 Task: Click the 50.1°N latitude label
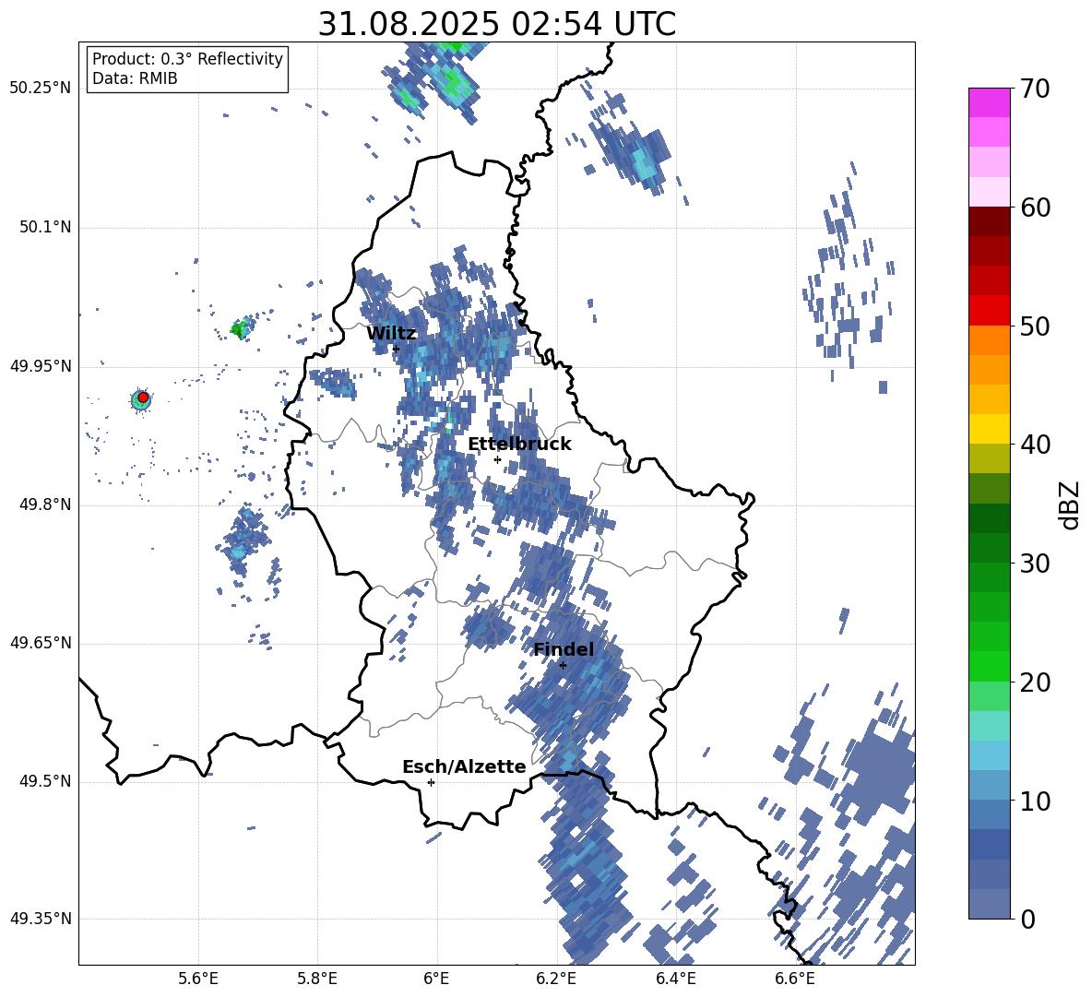(x=44, y=227)
